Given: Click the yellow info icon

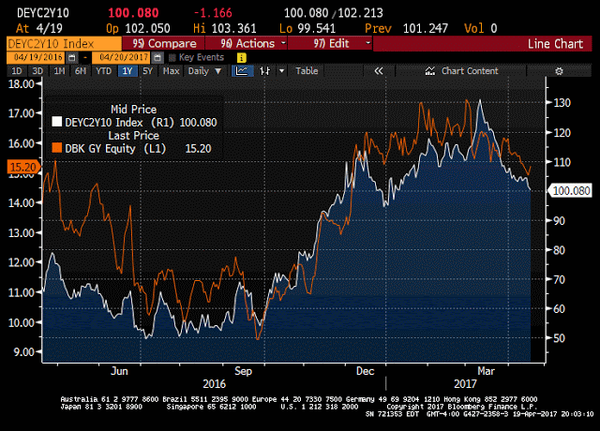Looking at the screenshot, I should coord(242,58).
